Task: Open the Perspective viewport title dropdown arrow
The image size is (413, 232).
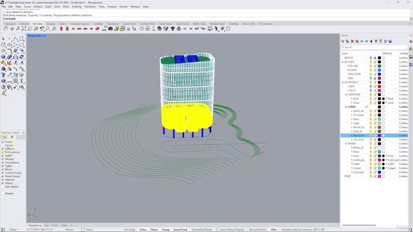Action: [x=45, y=35]
